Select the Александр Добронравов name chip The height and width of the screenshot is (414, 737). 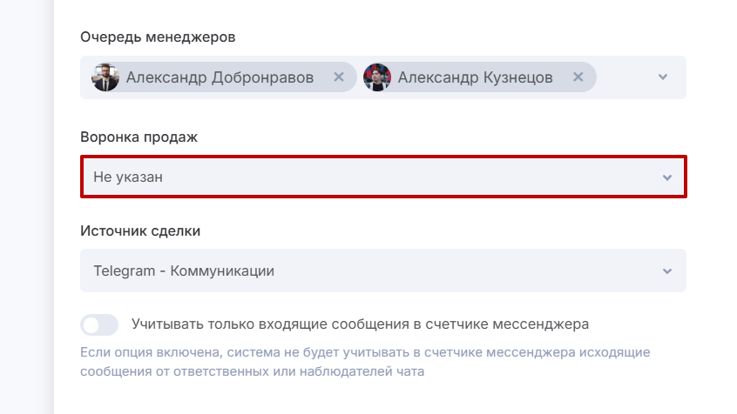point(220,77)
